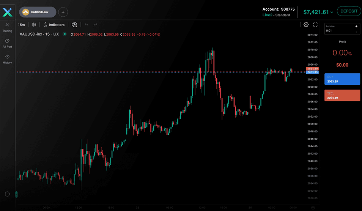This screenshot has width=362, height=211.
Task: Open the All Port section
Action: pos(7,43)
